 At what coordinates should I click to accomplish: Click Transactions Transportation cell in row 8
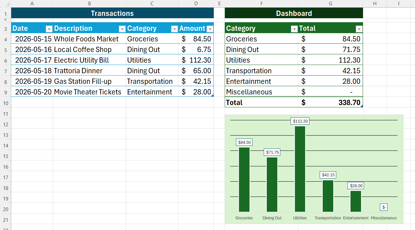point(152,81)
